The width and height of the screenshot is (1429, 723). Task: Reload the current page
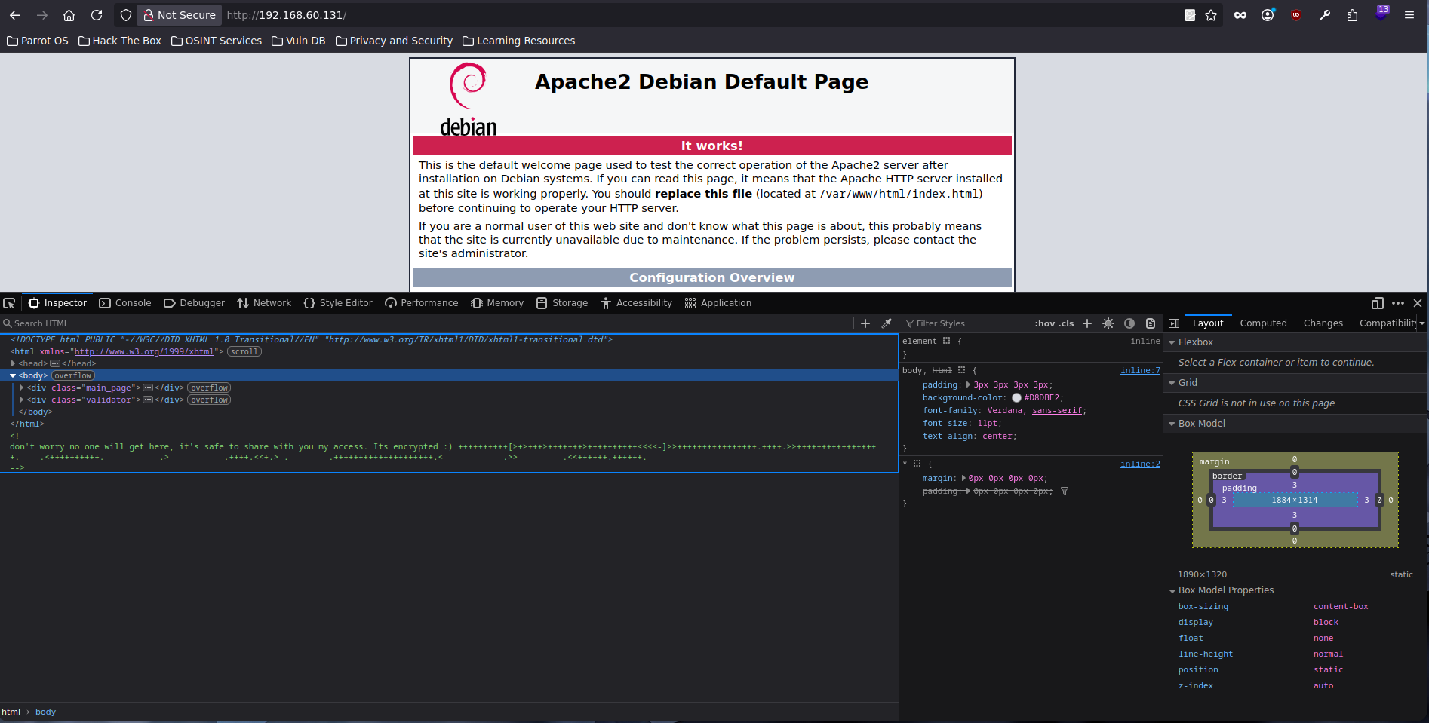97,15
